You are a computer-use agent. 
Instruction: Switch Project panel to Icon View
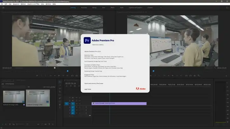click(10, 124)
